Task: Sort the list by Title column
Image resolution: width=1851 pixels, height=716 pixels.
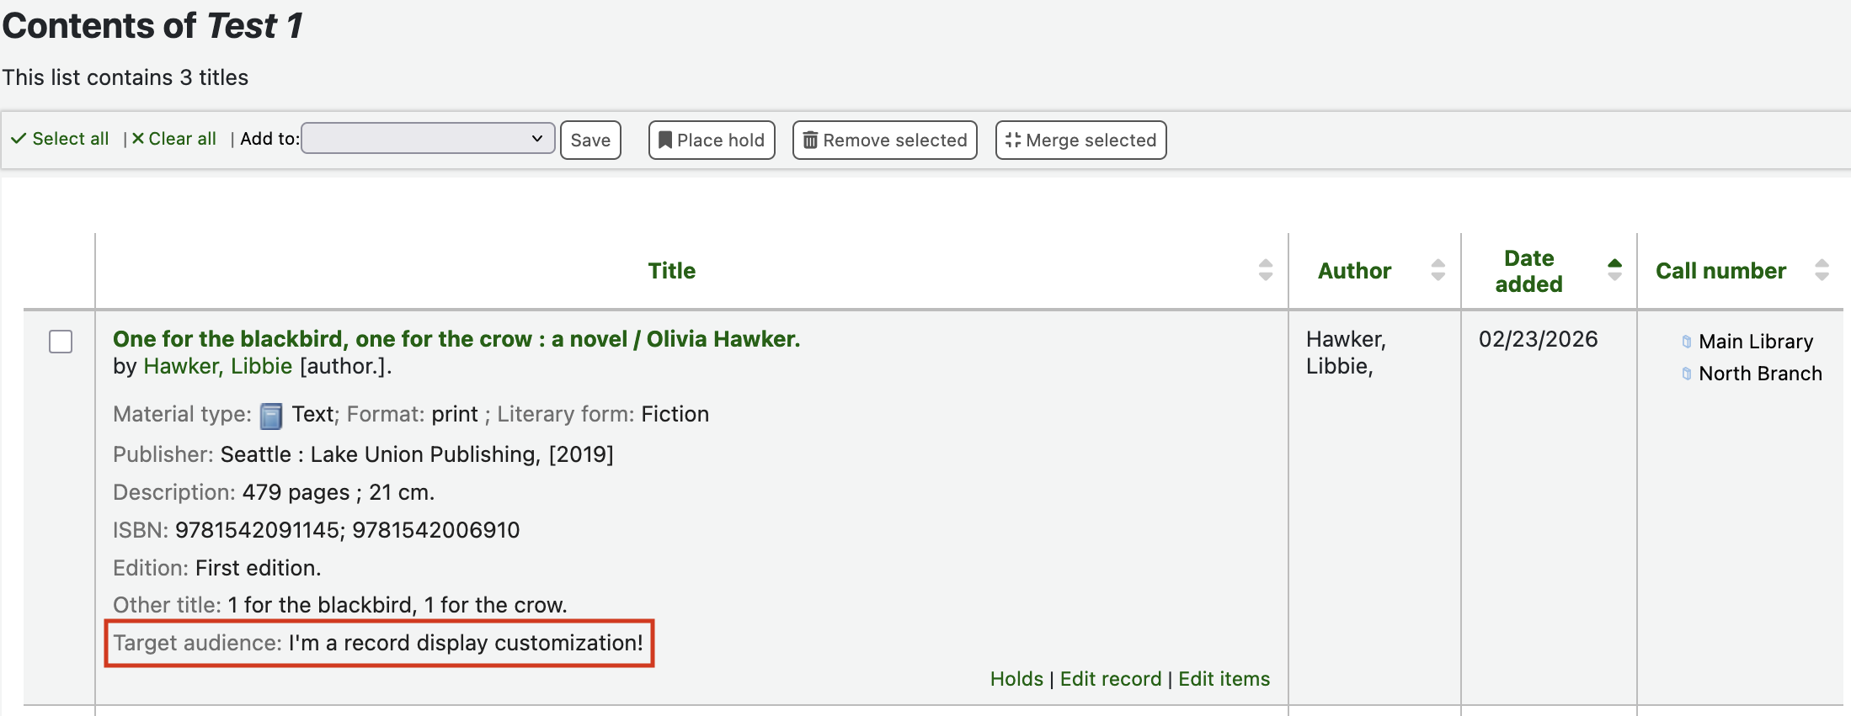Action: (672, 271)
